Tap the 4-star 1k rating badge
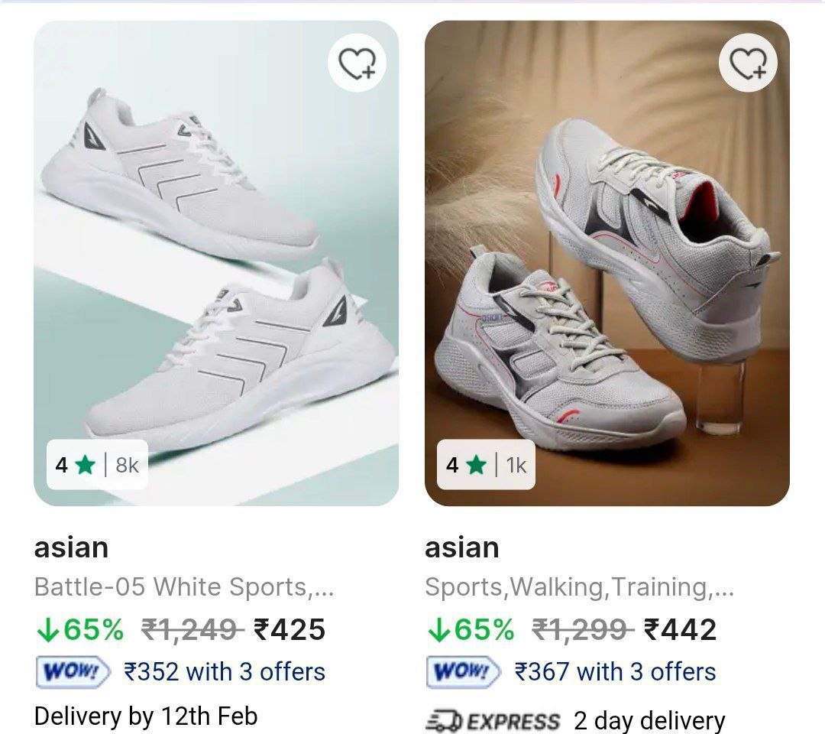The image size is (825, 734). coord(486,464)
